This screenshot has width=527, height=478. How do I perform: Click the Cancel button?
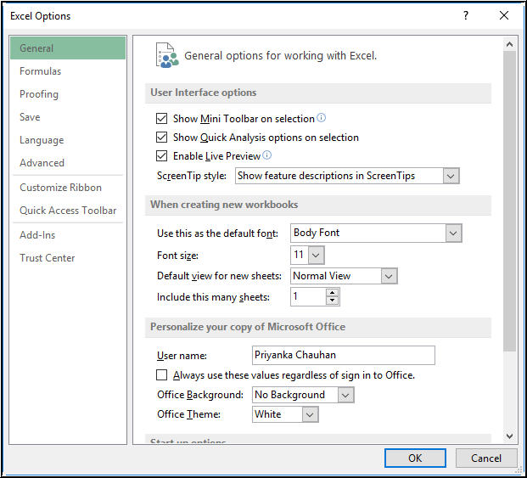point(486,458)
